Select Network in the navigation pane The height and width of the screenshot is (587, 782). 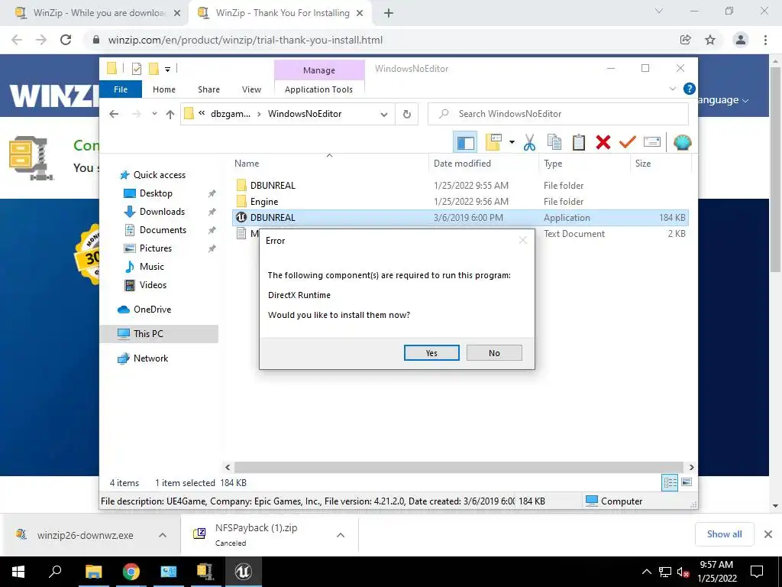pos(150,358)
